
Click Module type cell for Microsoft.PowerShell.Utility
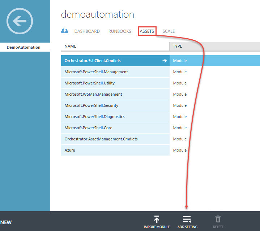point(180,83)
